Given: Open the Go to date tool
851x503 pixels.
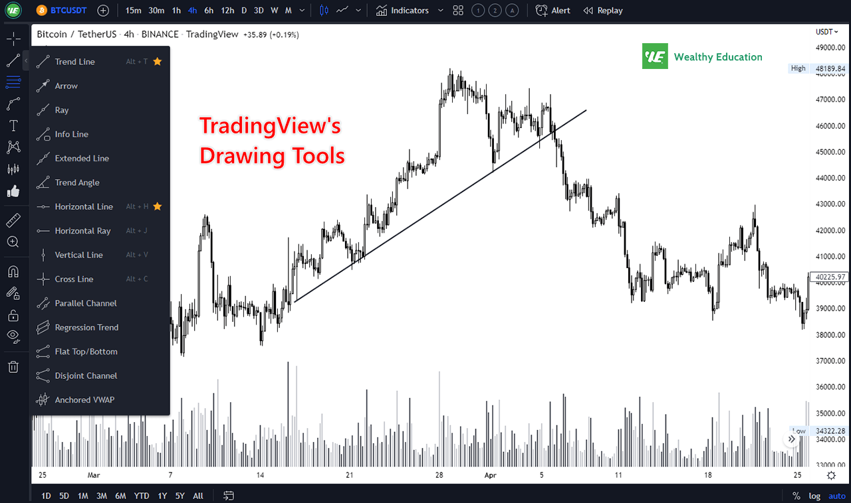Looking at the screenshot, I should (x=229, y=496).
